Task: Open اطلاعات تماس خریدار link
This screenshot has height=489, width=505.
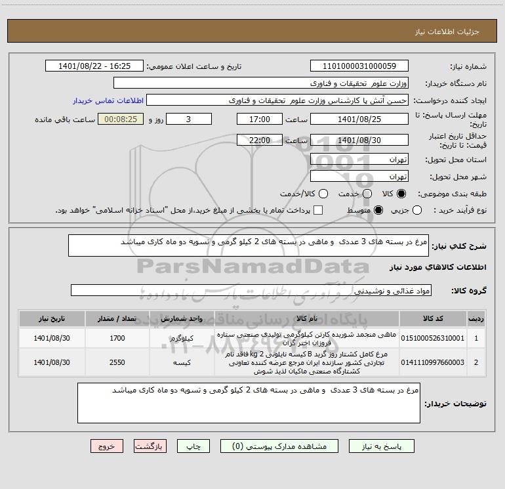Action: (x=108, y=100)
